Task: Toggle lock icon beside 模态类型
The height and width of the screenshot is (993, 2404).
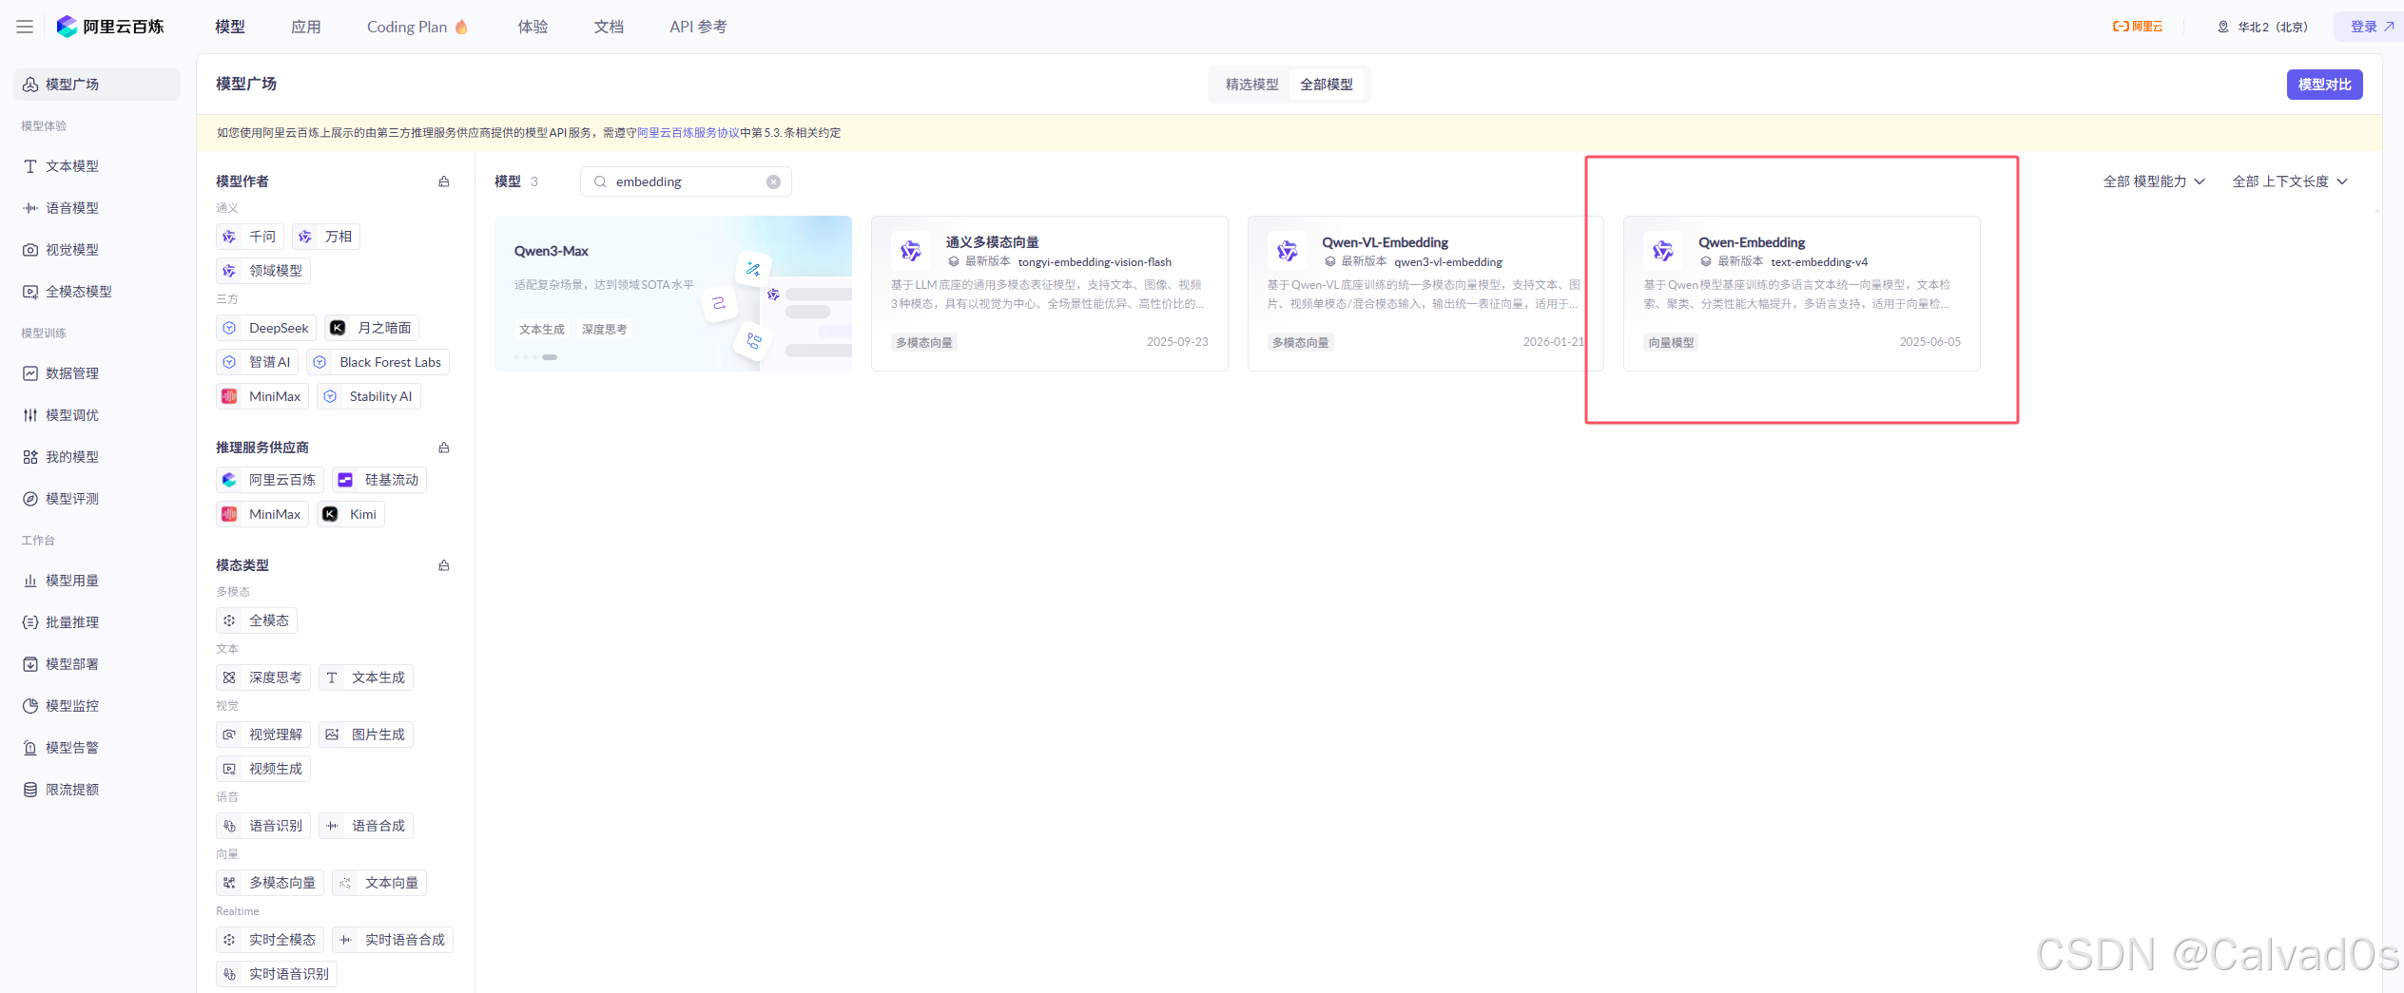Action: 443,565
